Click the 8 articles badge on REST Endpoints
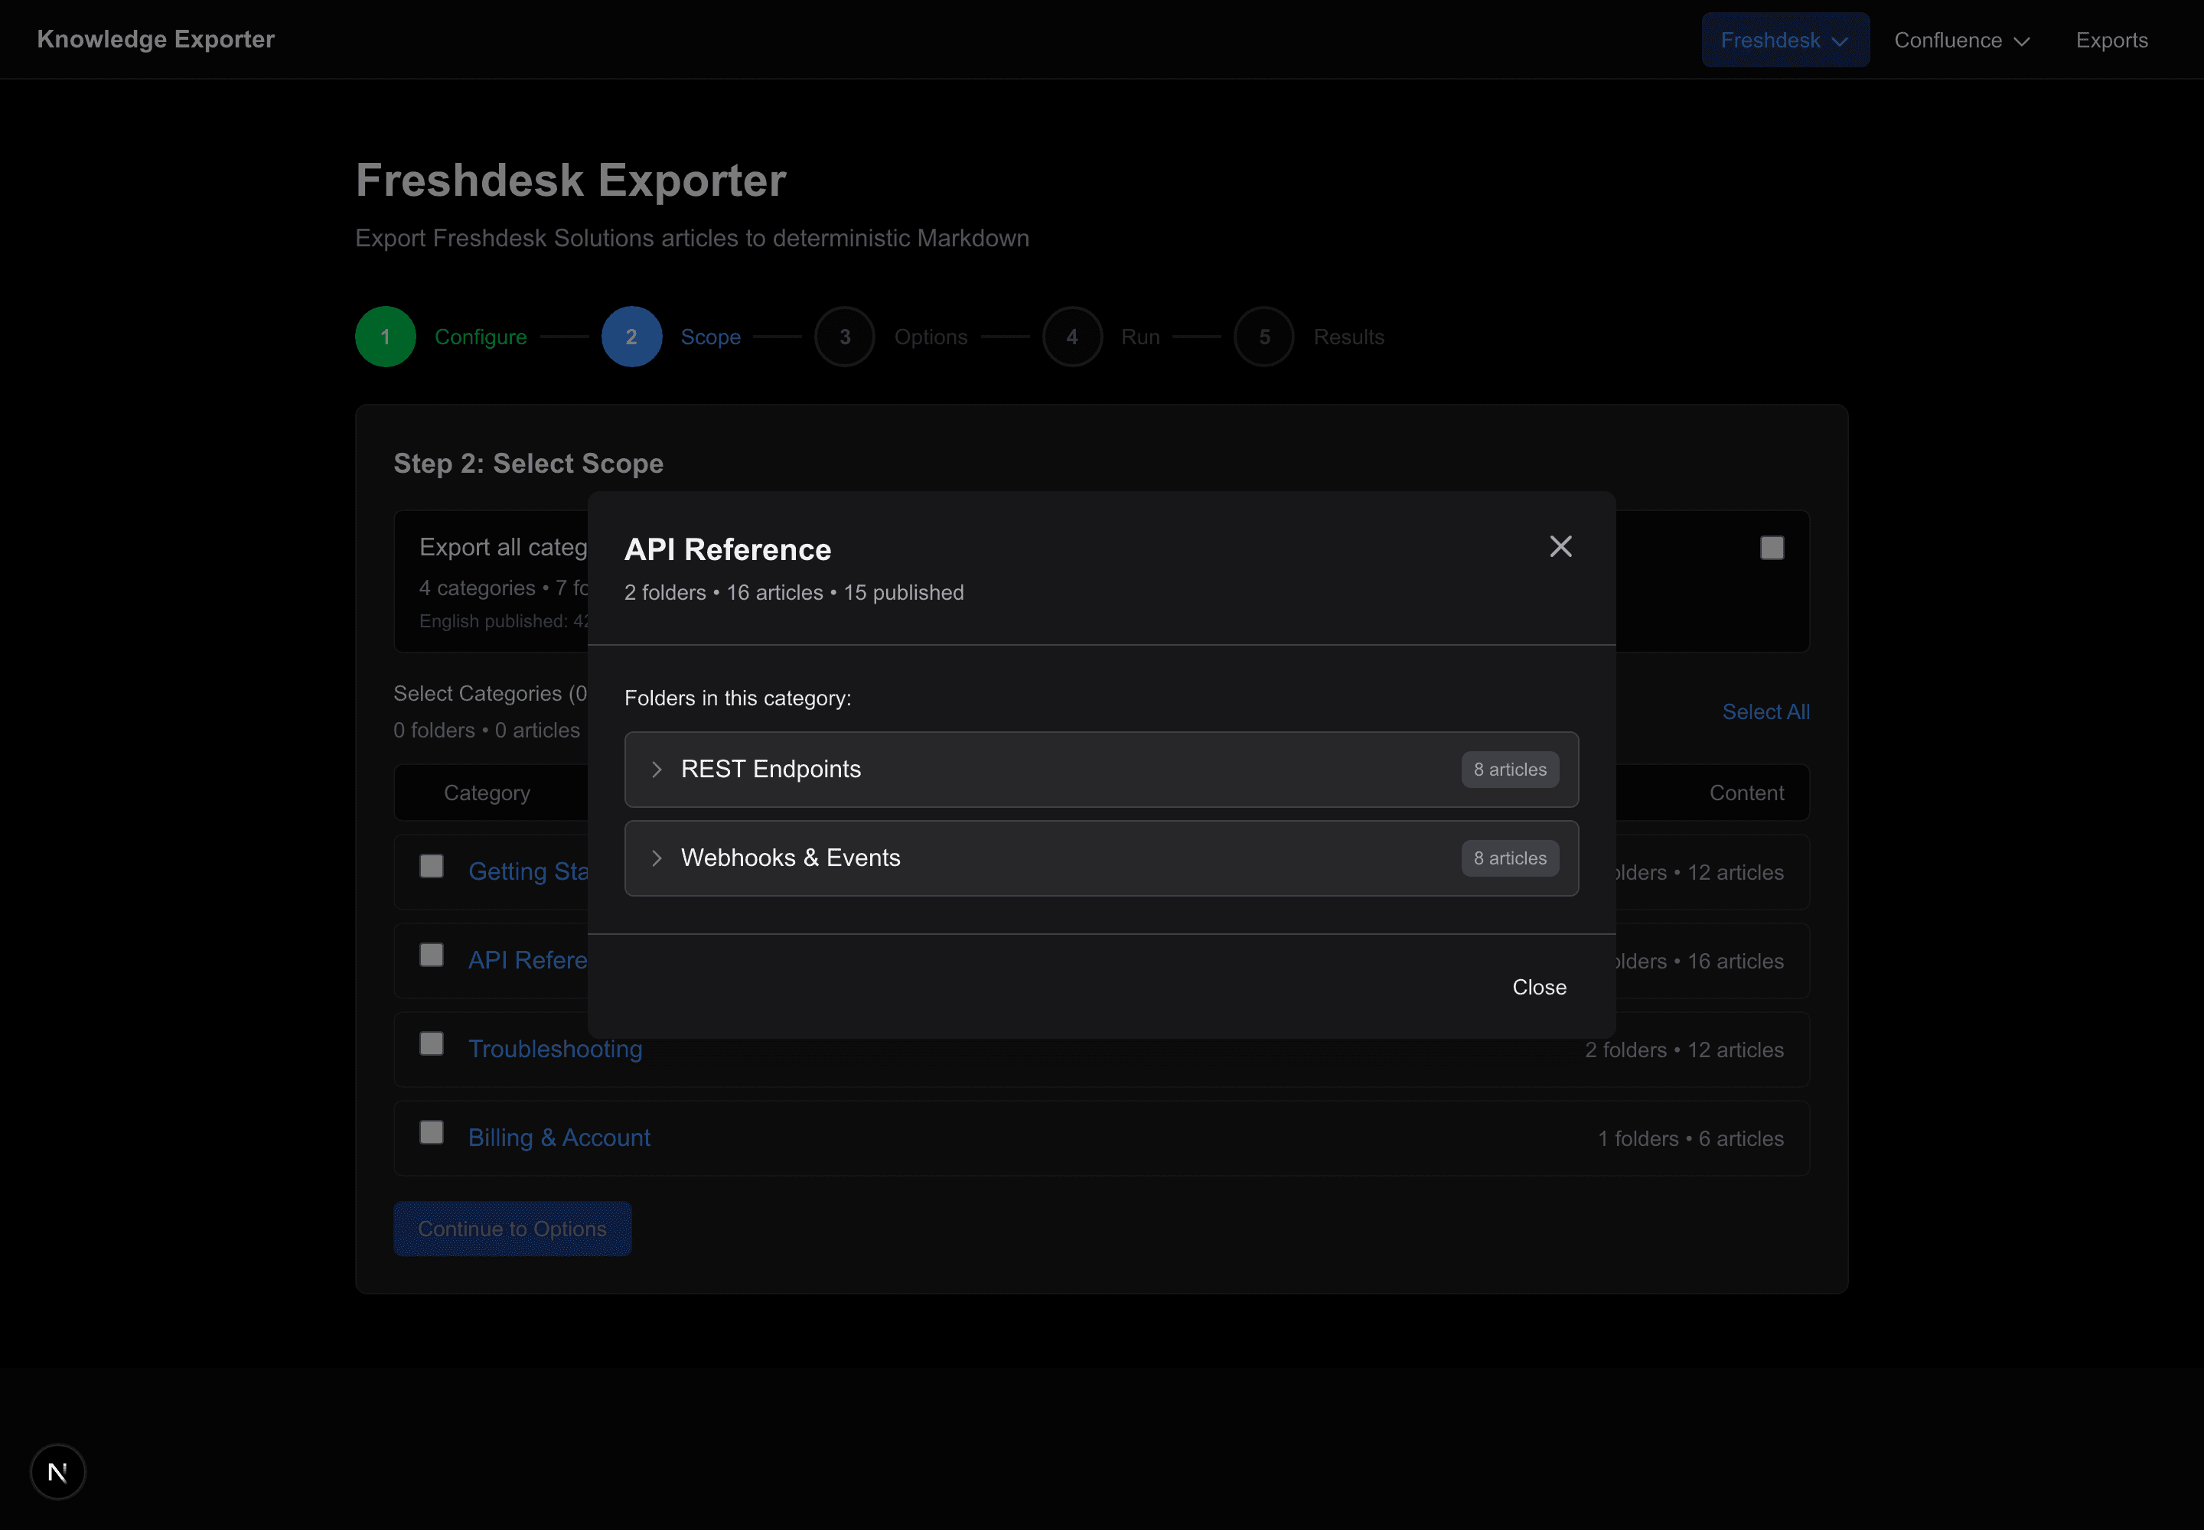This screenshot has width=2204, height=1530. (x=1510, y=770)
